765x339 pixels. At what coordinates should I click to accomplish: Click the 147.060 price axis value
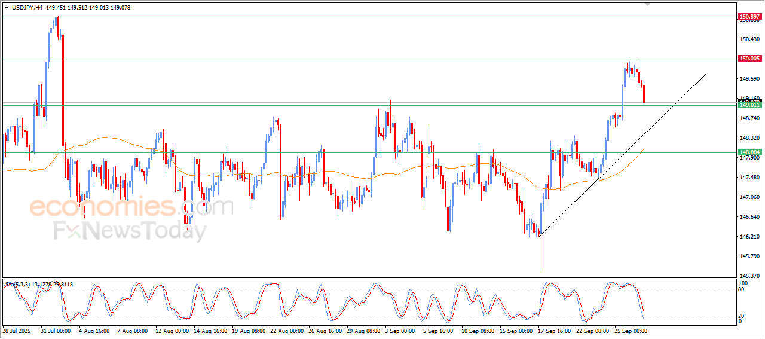click(x=749, y=197)
